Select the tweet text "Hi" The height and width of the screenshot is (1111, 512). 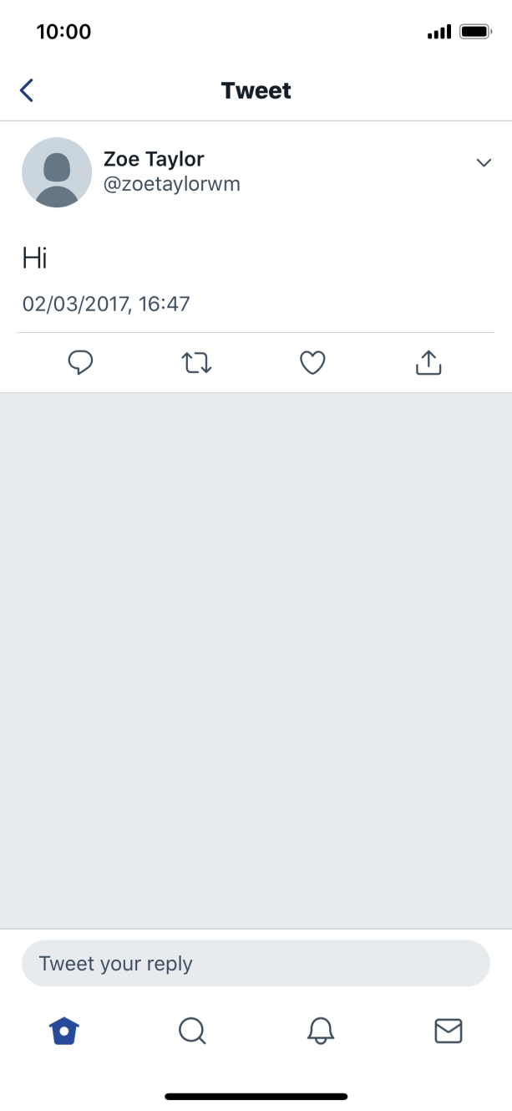click(34, 259)
